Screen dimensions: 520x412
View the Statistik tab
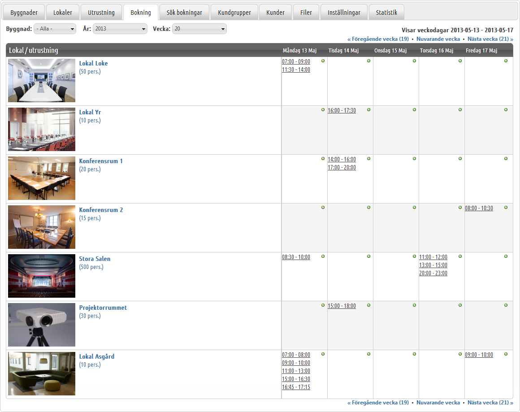386,12
